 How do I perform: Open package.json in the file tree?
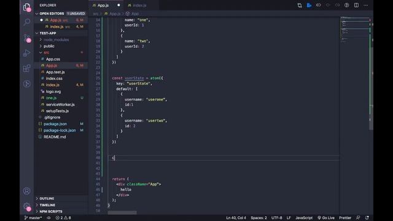55,124
